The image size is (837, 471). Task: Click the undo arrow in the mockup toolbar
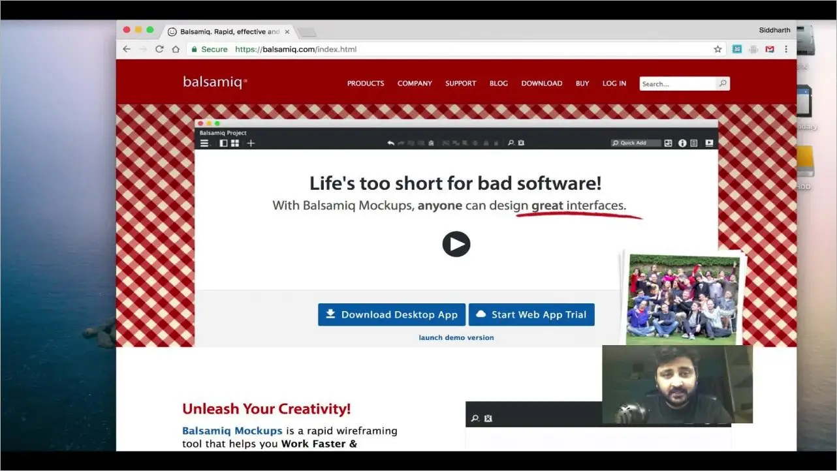click(x=390, y=143)
